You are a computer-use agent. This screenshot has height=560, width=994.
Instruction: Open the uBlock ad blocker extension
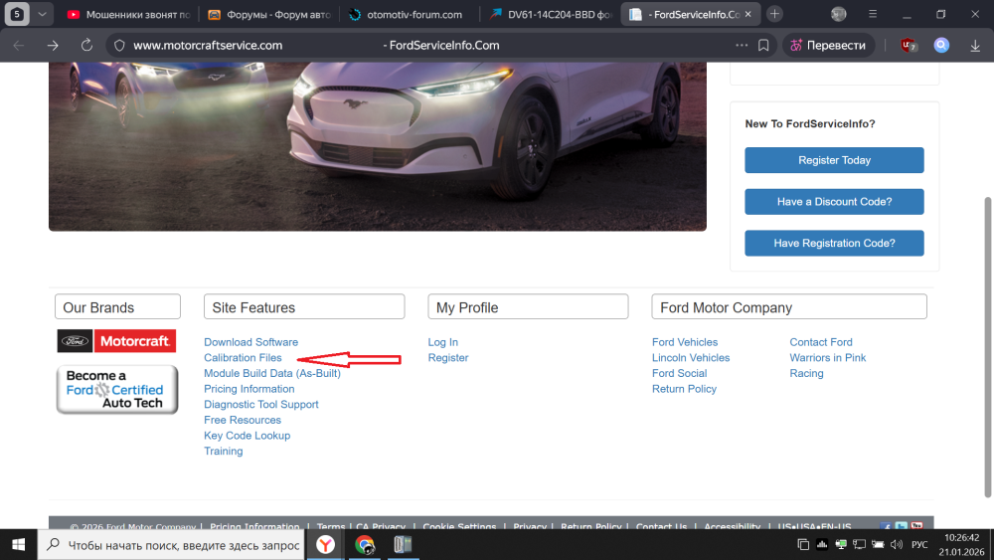910,45
